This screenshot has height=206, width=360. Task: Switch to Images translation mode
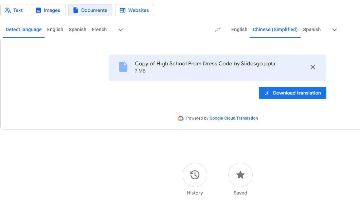pos(48,10)
